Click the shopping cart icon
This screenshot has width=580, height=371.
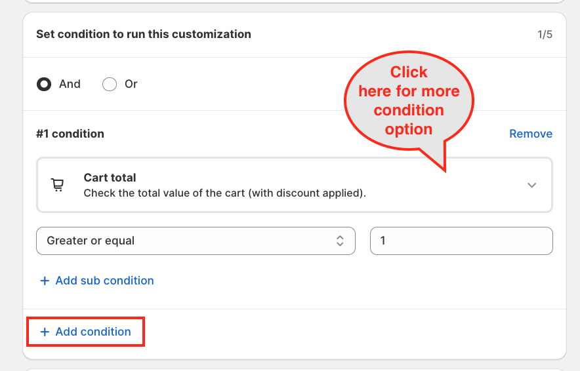(x=58, y=185)
